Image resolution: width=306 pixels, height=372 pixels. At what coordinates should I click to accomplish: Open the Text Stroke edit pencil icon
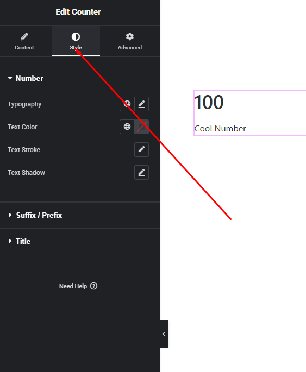141,149
